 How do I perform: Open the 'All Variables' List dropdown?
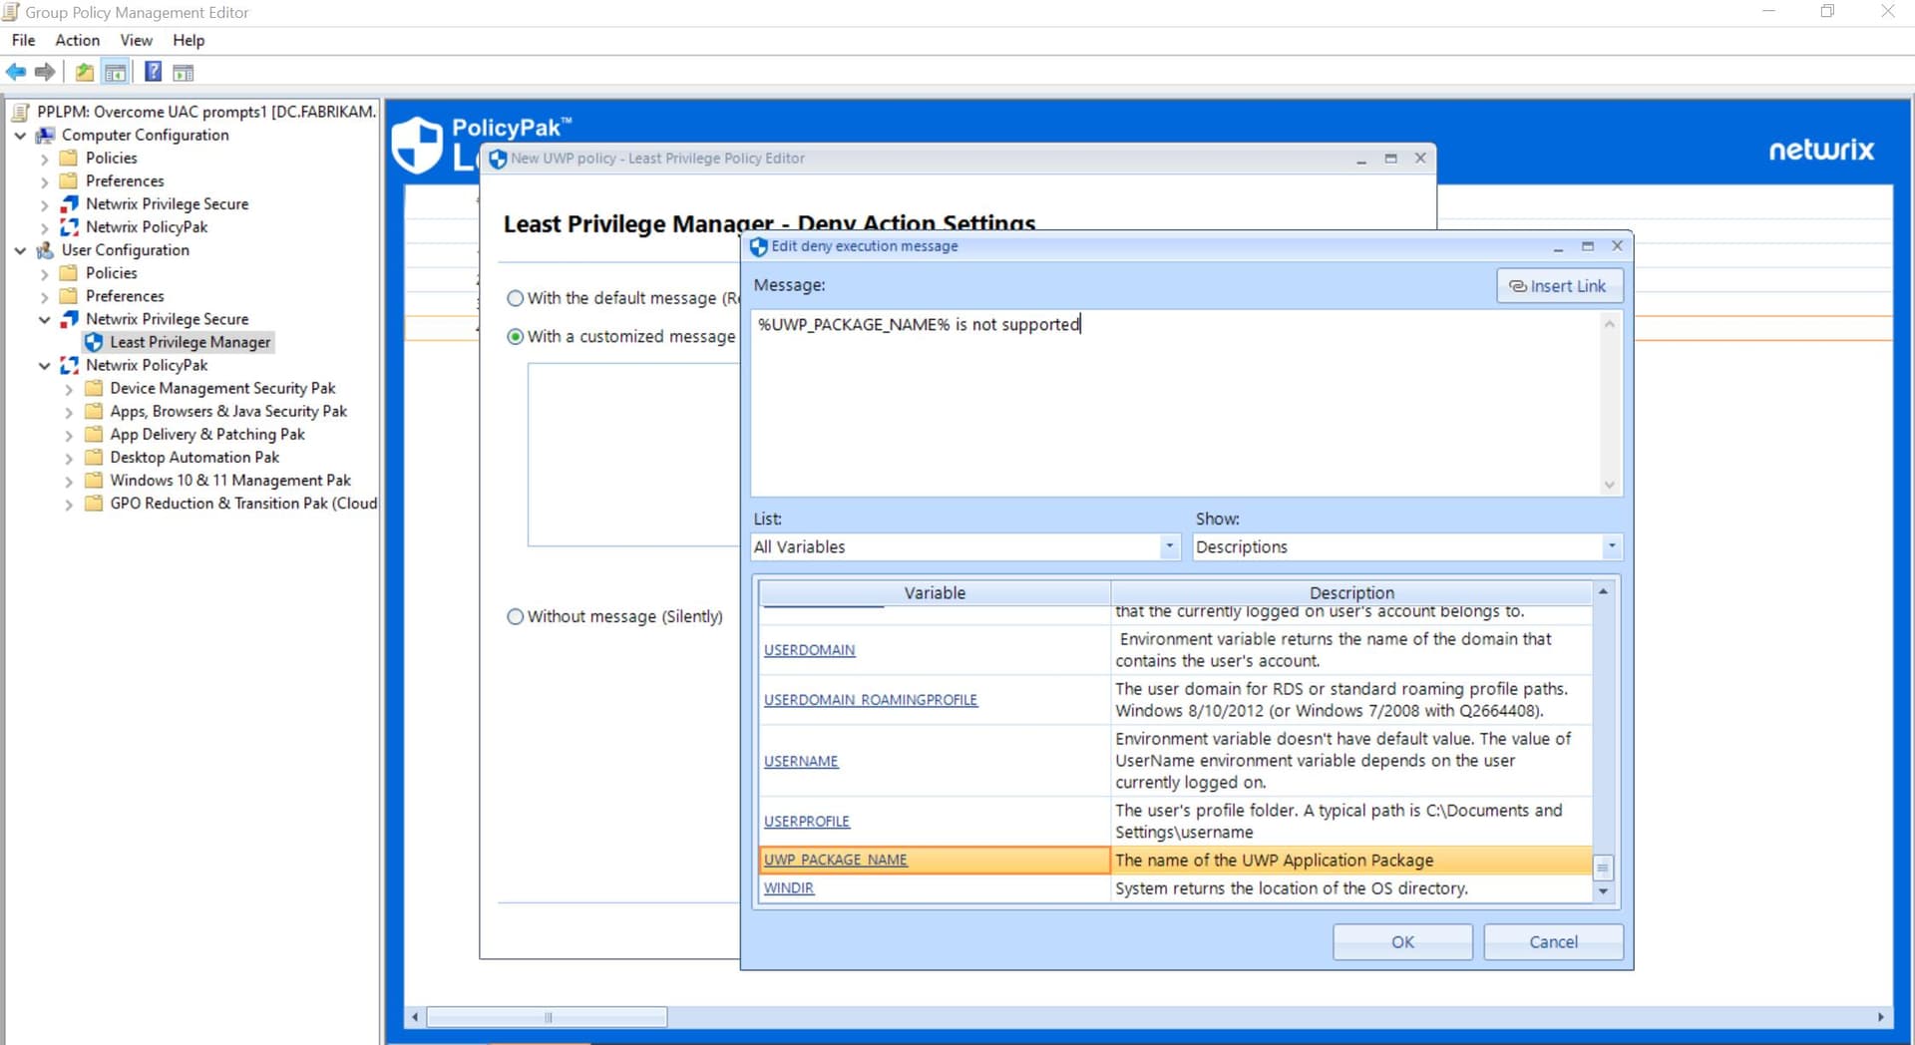[x=1169, y=546]
